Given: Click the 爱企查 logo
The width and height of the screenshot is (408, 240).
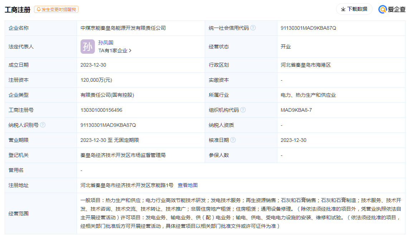Looking at the screenshot, I should pyautogui.click(x=392, y=9).
